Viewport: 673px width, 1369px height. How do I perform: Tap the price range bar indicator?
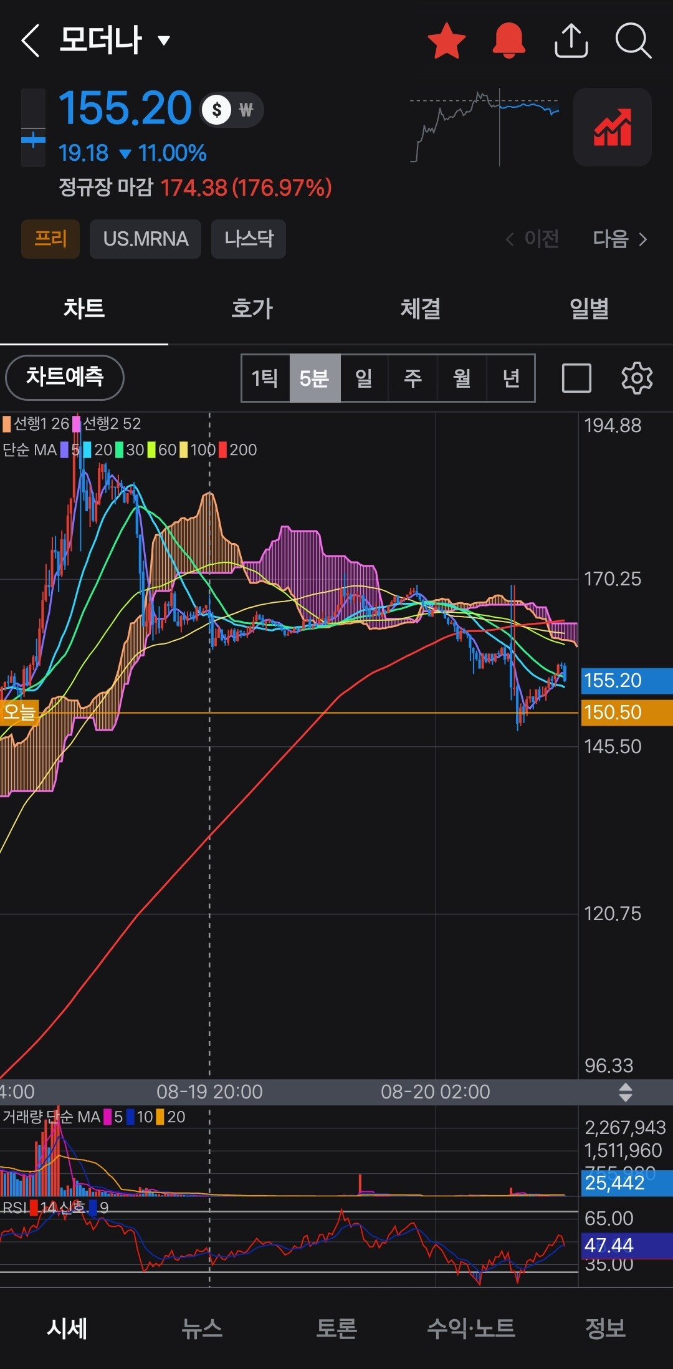point(33,128)
